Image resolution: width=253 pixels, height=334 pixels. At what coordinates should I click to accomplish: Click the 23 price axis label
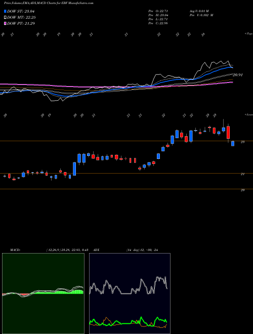point(242,142)
